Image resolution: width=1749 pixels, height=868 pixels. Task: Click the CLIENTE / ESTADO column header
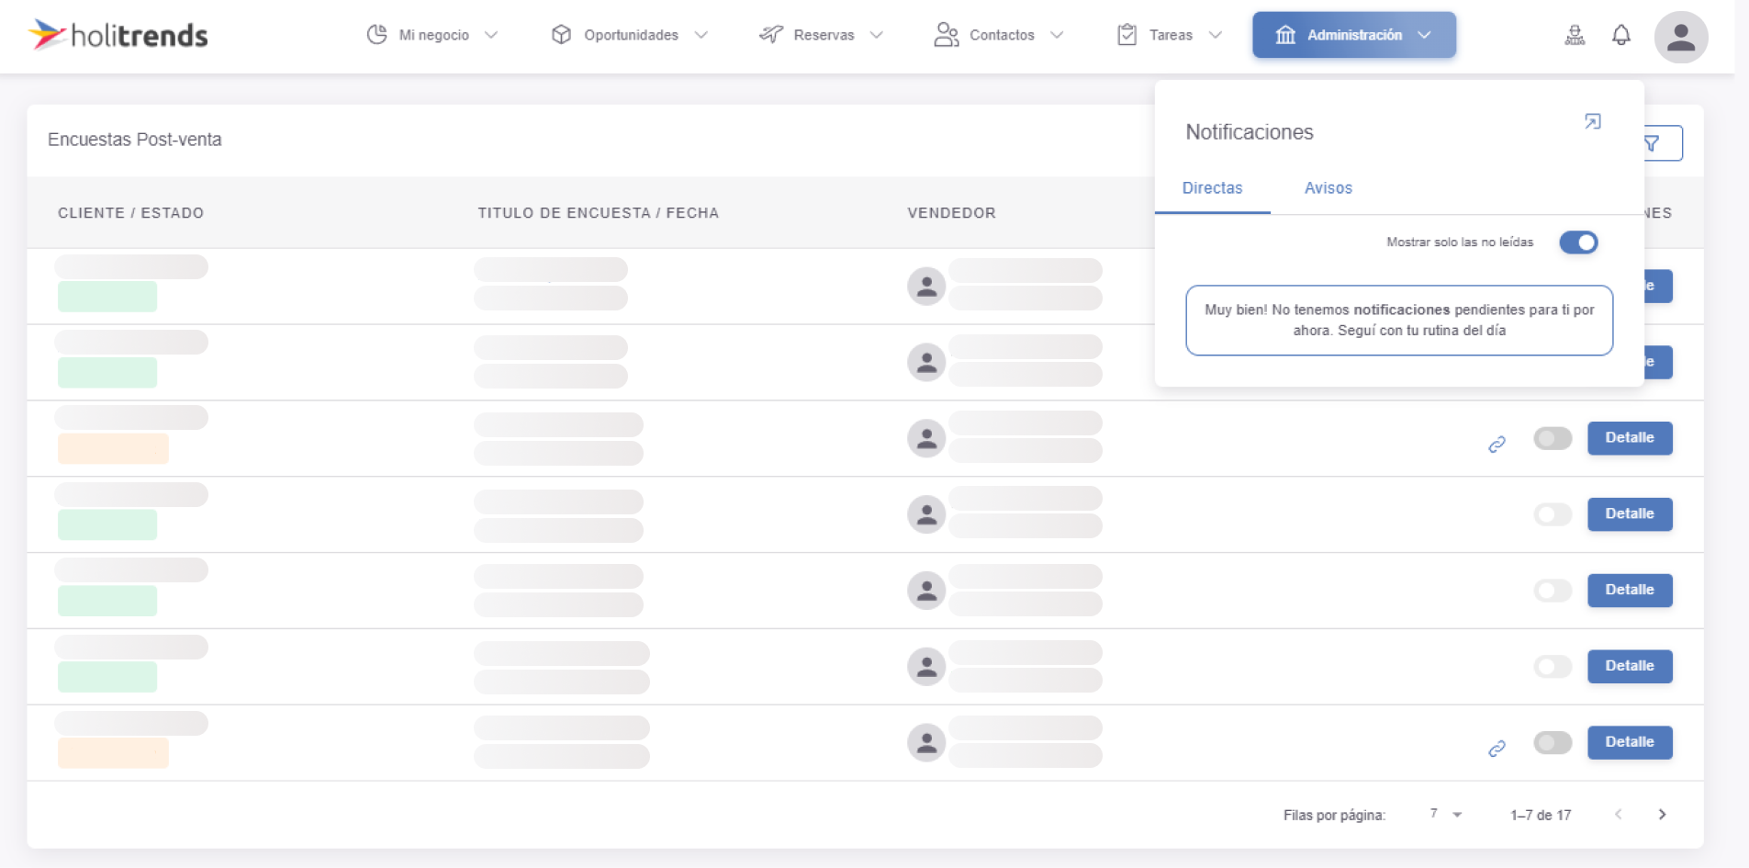click(x=130, y=213)
